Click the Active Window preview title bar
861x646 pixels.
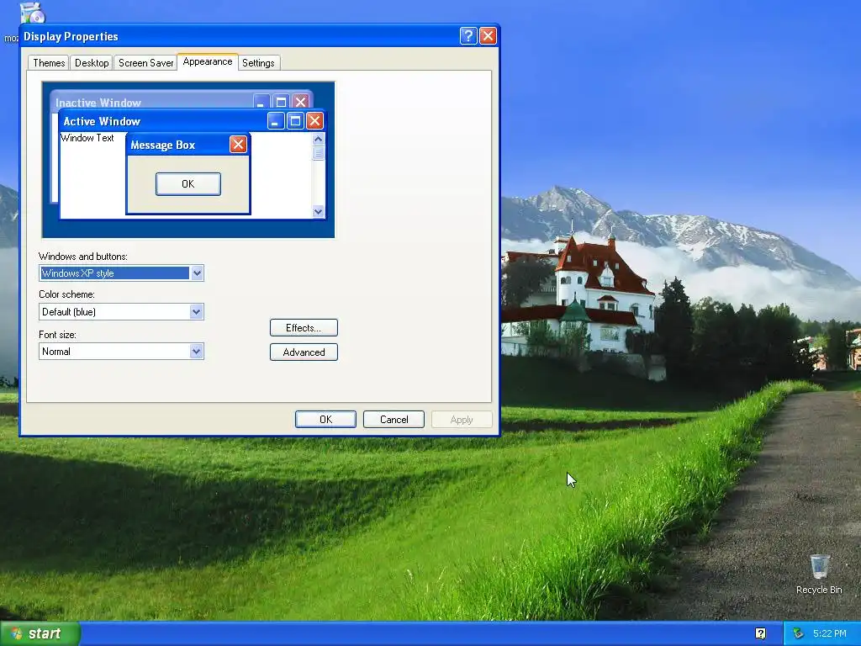pos(193,121)
